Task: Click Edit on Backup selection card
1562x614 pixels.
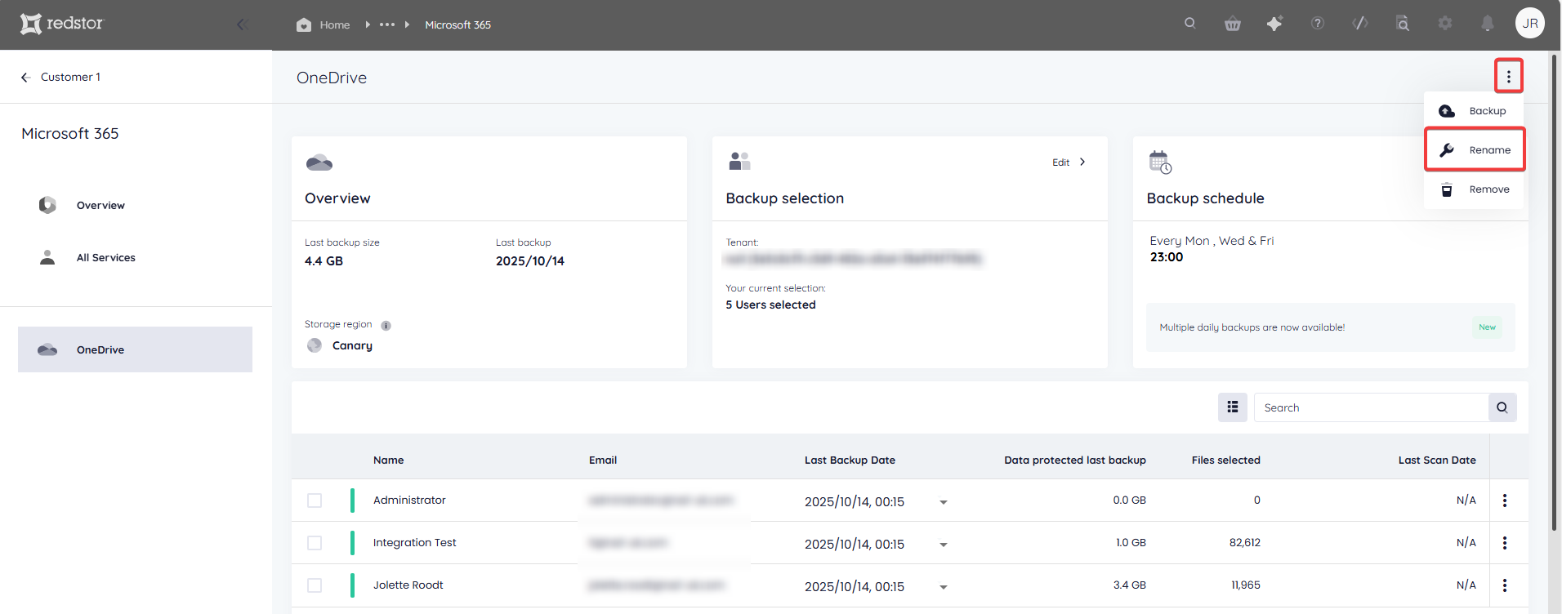Action: pos(1069,162)
